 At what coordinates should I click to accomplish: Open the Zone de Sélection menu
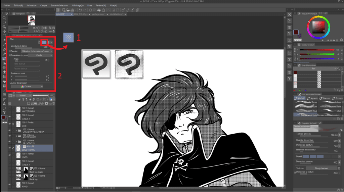[59, 5]
